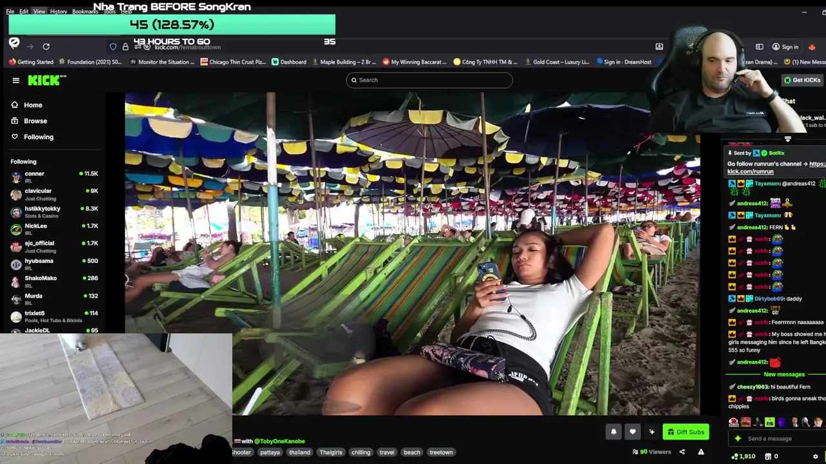The image size is (826, 464).
Task: Open the File menu
Action: coord(10,12)
